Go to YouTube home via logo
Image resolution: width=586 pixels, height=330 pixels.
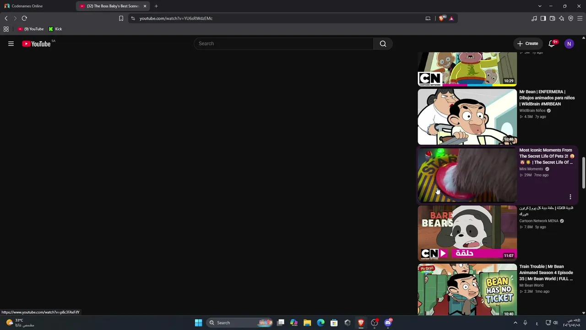(x=36, y=44)
